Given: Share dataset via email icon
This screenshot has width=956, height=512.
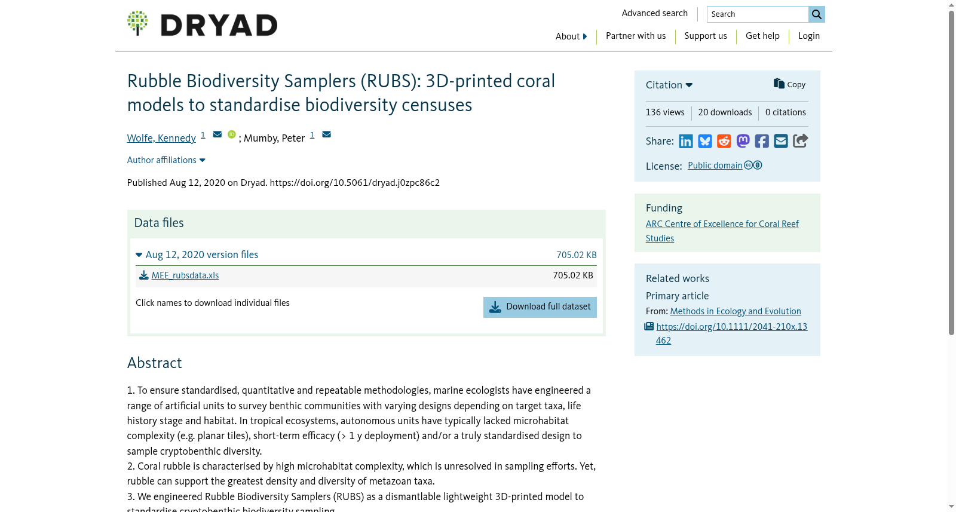Looking at the screenshot, I should 781,141.
